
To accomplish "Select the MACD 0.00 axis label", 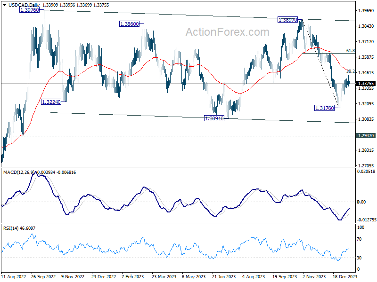I will (361, 202).
